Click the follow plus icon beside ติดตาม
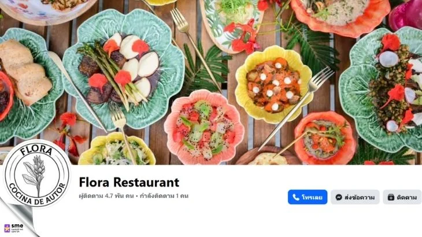Viewport: 422px width, 237px height. point(391,198)
